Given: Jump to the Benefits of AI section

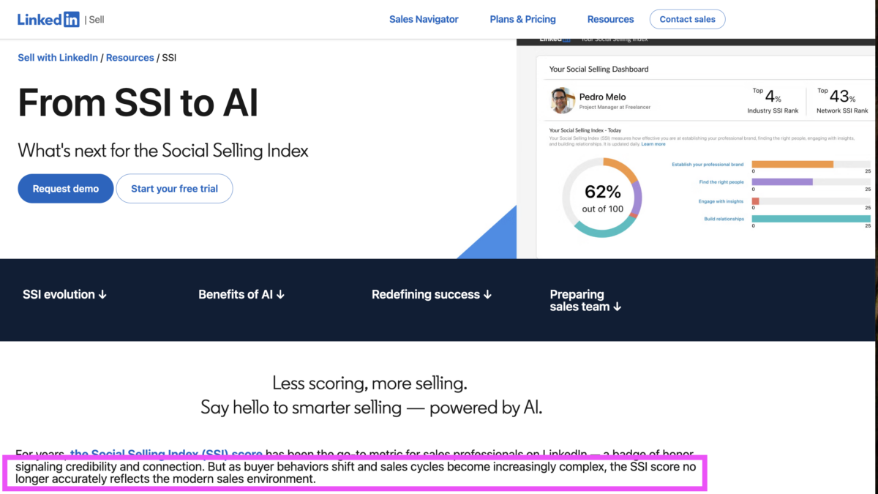Looking at the screenshot, I should 241,294.
